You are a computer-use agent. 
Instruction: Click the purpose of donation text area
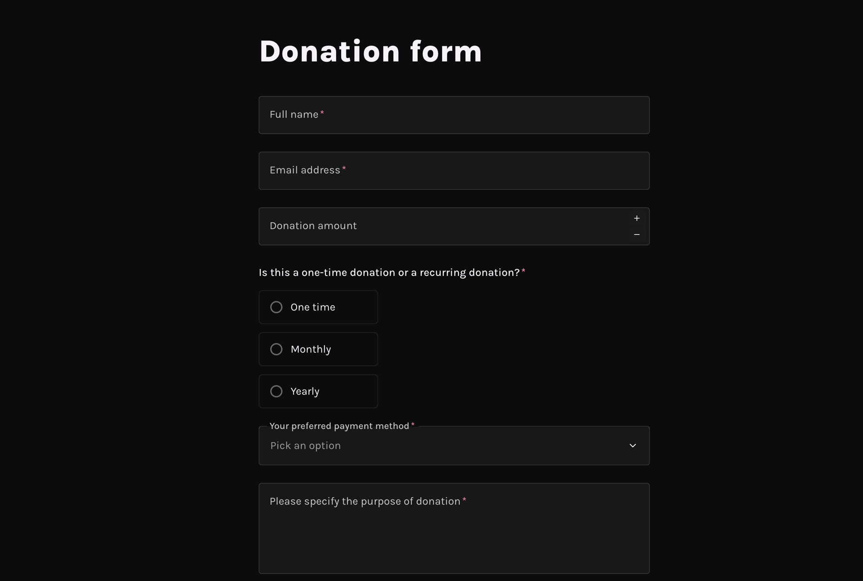[454, 528]
